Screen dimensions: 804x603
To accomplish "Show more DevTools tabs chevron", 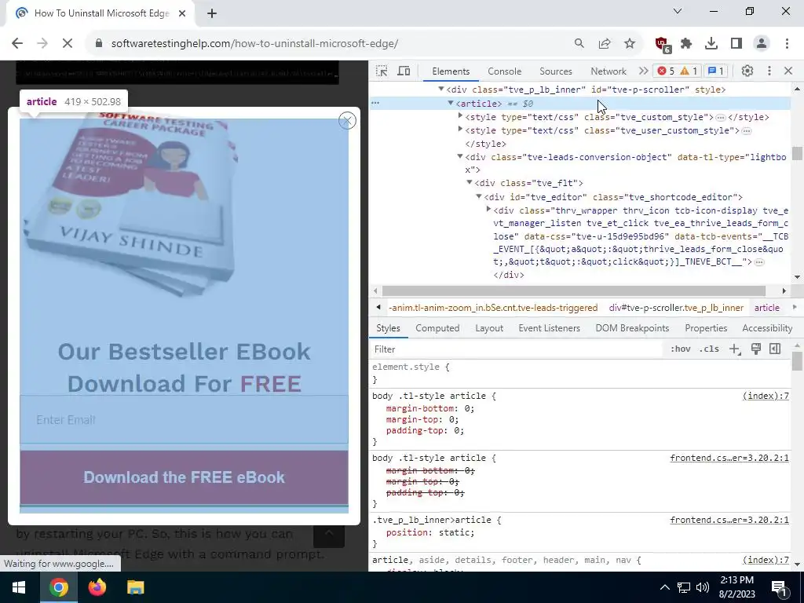I will (x=643, y=71).
